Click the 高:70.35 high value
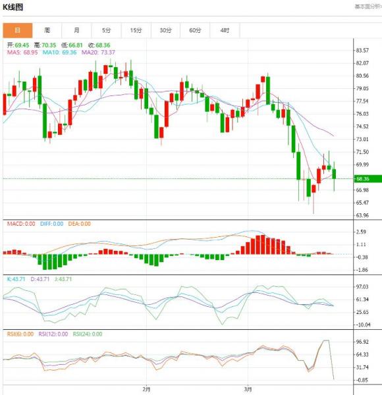This screenshot has width=382, height=395. pos(45,45)
